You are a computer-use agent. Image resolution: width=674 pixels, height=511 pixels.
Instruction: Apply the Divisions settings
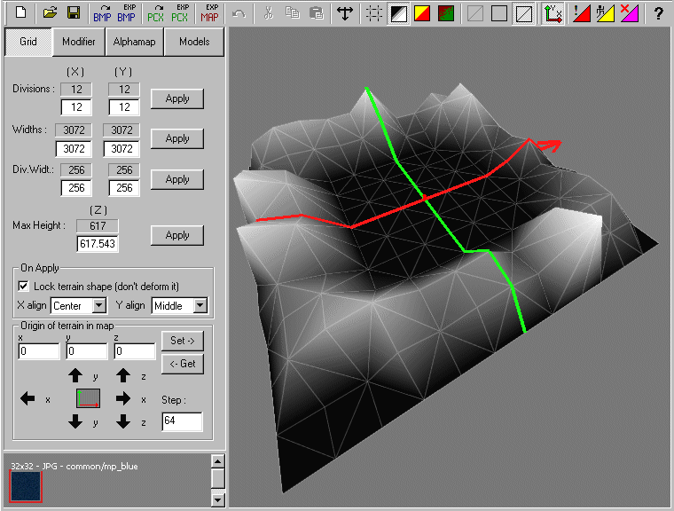pyautogui.click(x=177, y=98)
